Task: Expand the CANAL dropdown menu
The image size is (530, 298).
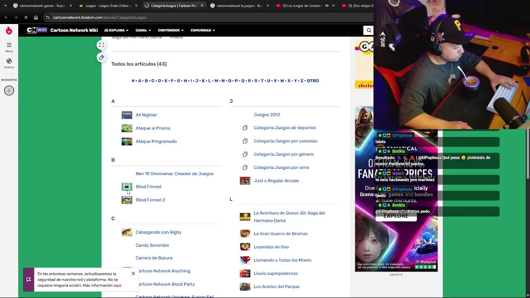Action: pos(143,30)
